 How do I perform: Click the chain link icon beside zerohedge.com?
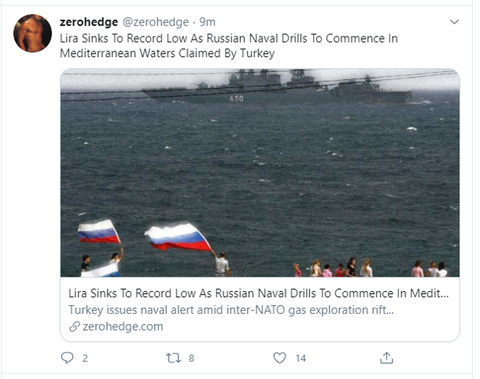pyautogui.click(x=75, y=327)
